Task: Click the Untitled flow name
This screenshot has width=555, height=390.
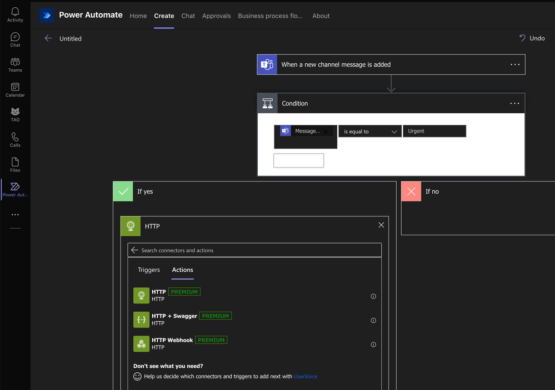Action: 71,38
